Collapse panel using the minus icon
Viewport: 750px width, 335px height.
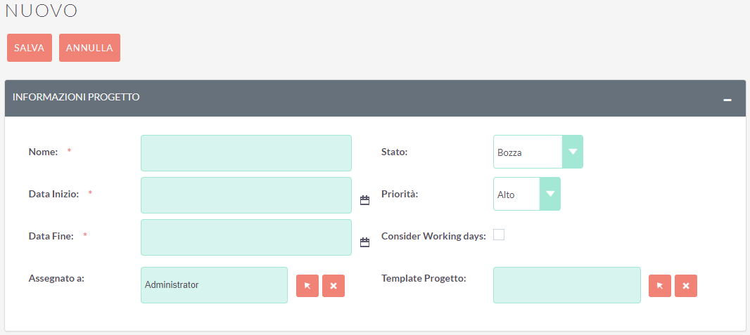tap(727, 100)
